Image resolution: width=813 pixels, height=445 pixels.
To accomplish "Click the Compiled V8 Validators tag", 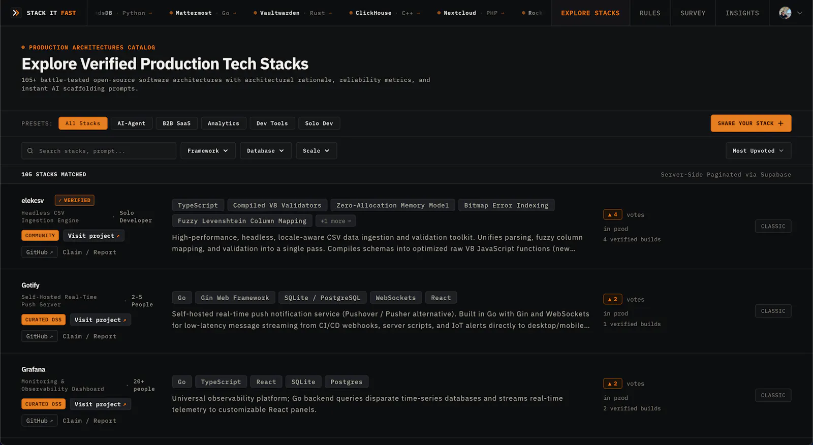I will (277, 205).
